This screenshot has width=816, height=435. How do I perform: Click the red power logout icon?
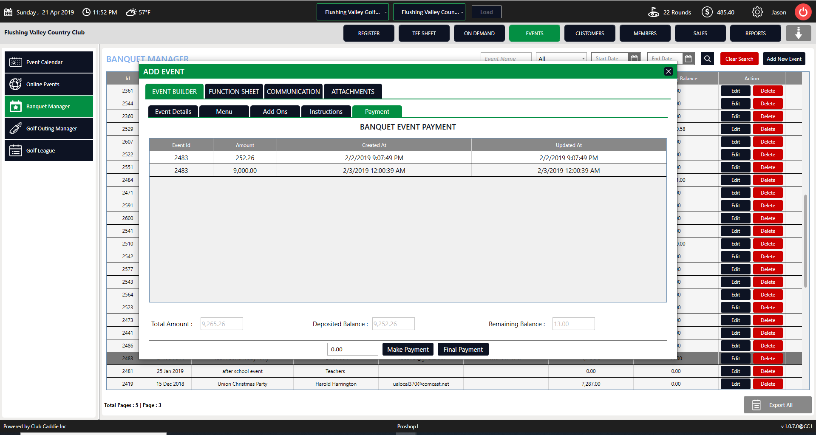pos(803,12)
